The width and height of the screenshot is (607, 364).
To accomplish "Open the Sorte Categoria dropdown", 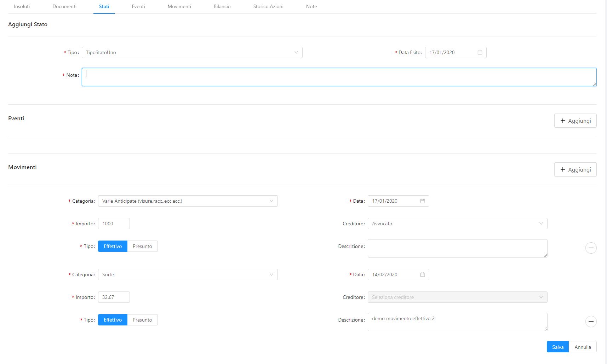I will click(x=188, y=275).
